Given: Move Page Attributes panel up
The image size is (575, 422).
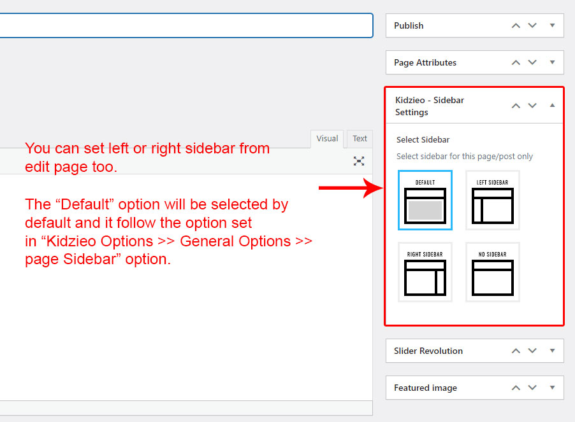Looking at the screenshot, I should point(516,63).
